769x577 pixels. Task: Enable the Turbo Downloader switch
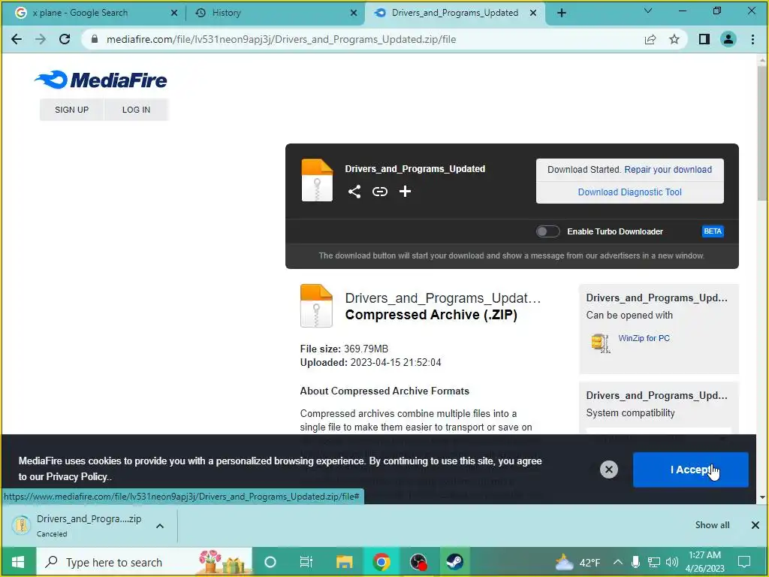tap(547, 231)
